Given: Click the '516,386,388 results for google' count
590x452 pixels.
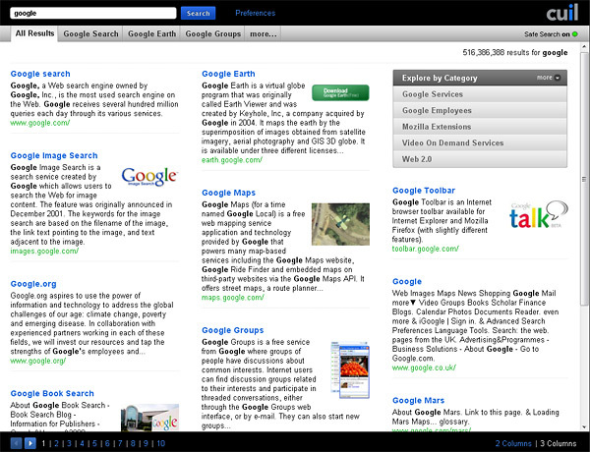Looking at the screenshot, I should click(514, 53).
